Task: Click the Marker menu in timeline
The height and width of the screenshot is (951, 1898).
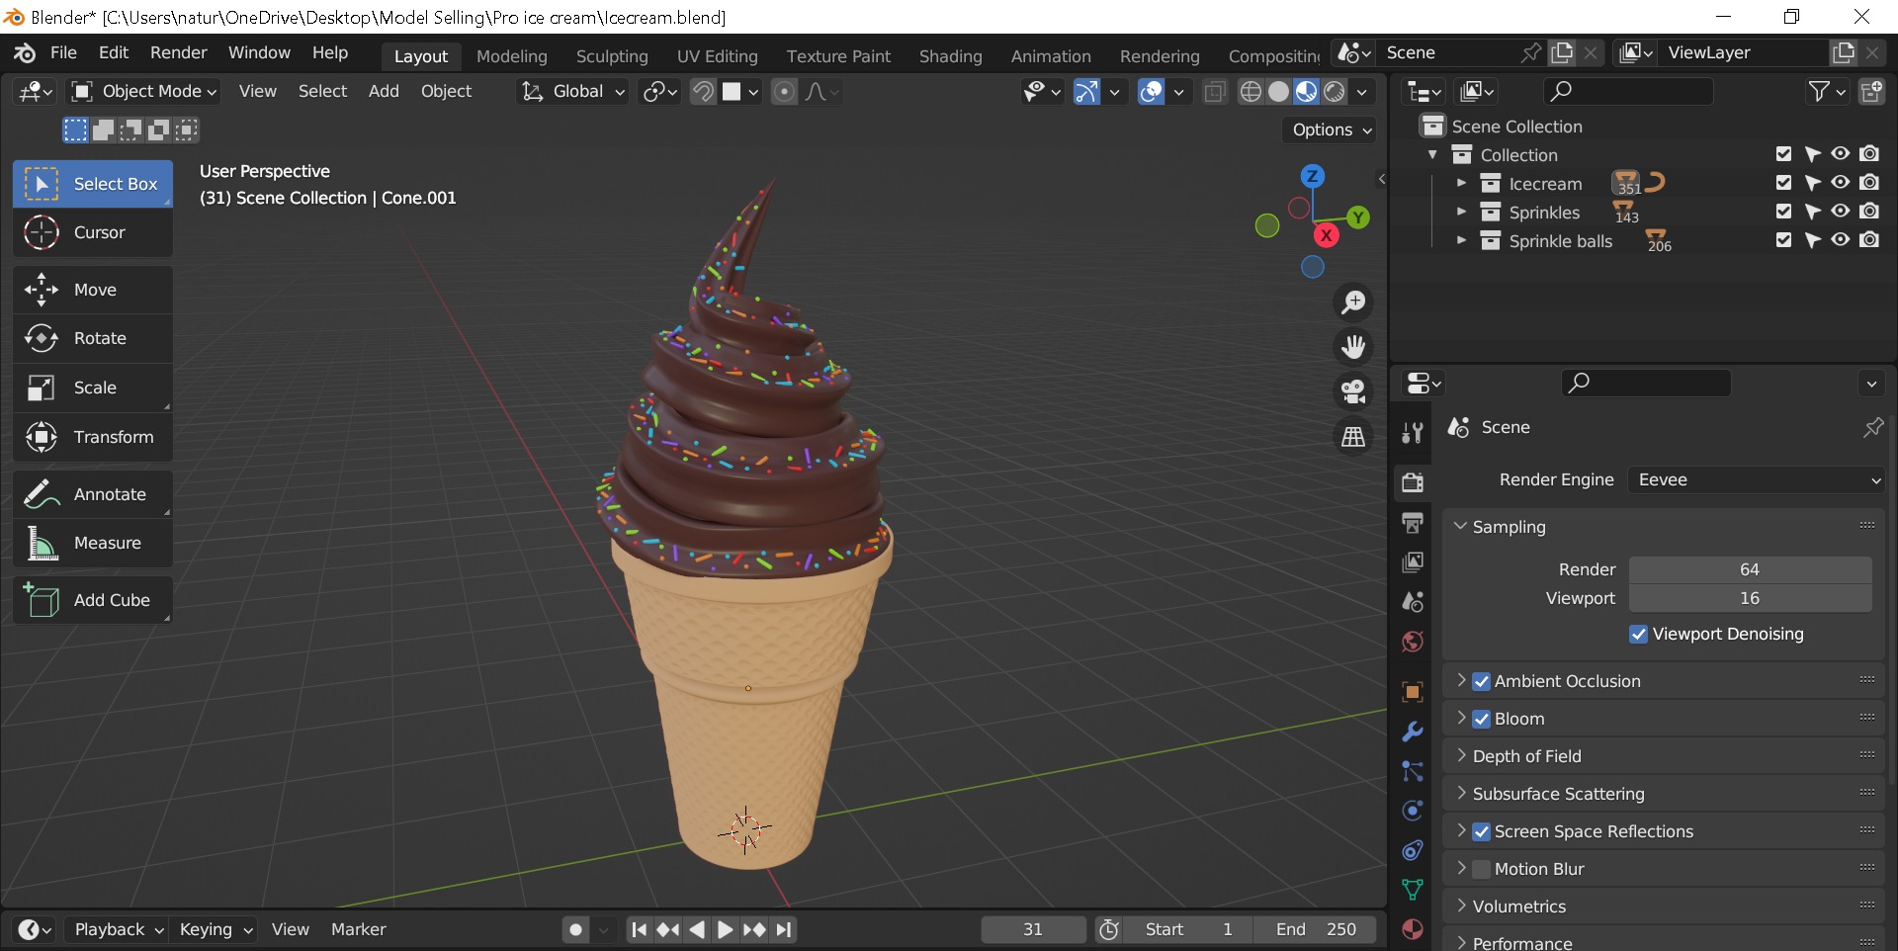Action: point(358,929)
